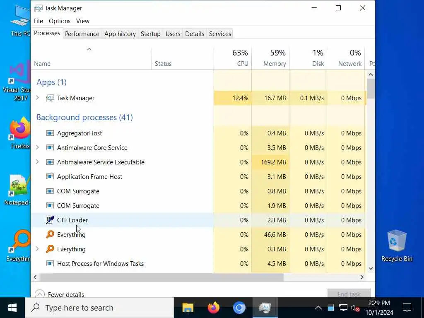Switch to the Performance tab

click(82, 34)
